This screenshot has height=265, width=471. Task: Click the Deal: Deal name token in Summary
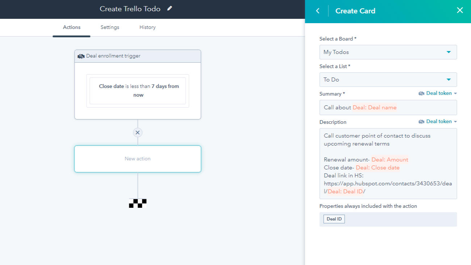pyautogui.click(x=375, y=108)
